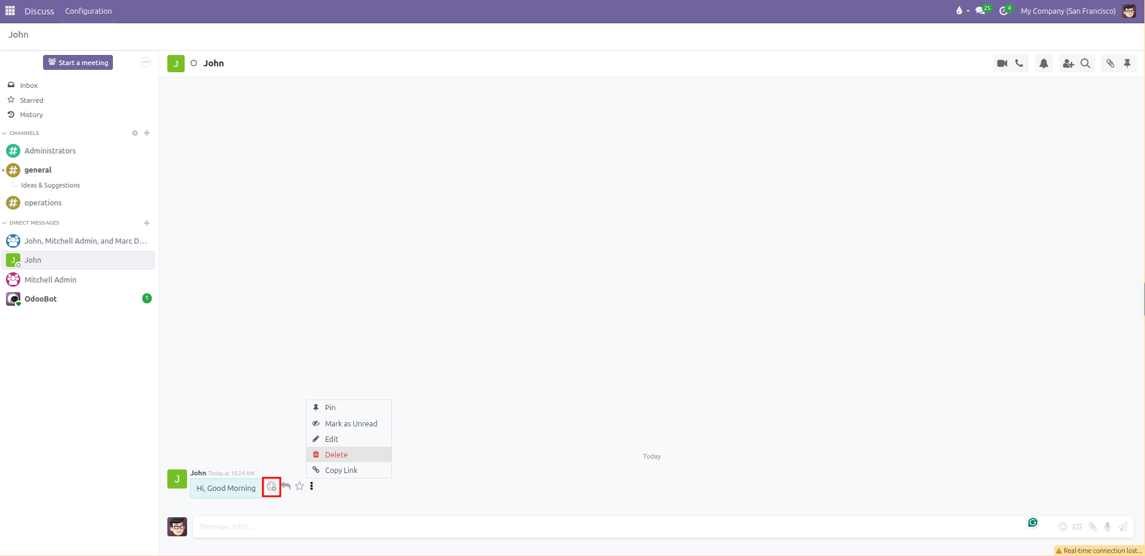The height and width of the screenshot is (556, 1145).
Task: Attach a file in the composer
Action: 1092,527
